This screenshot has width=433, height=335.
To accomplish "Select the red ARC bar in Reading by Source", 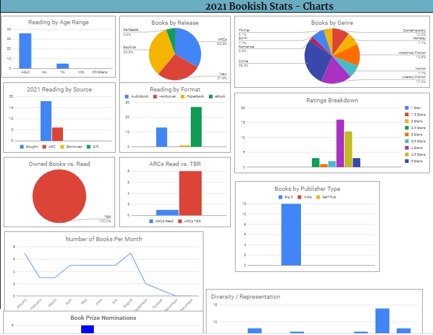I will (x=58, y=134).
